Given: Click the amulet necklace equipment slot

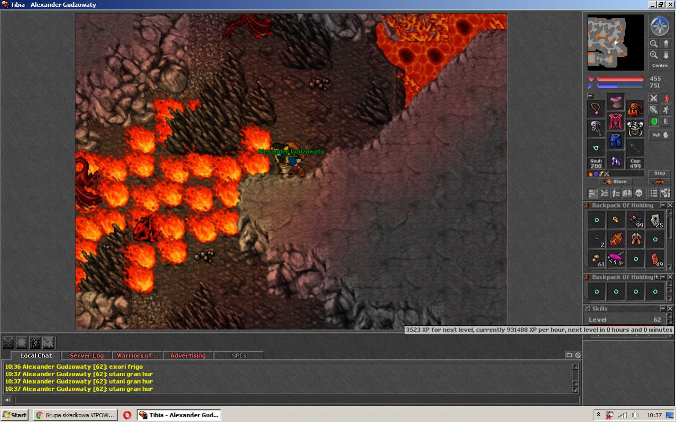Looking at the screenshot, I should 596,109.
